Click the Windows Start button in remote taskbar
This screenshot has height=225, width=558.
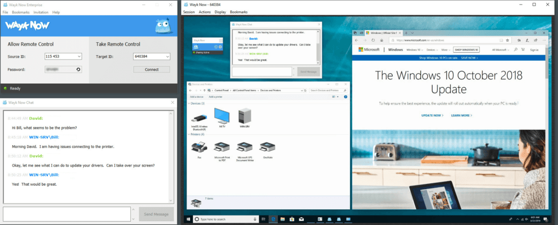pos(188,219)
